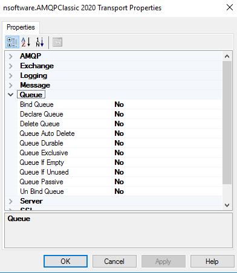
Task: Select the Queue Auto Delete property
Action: pos(47,133)
